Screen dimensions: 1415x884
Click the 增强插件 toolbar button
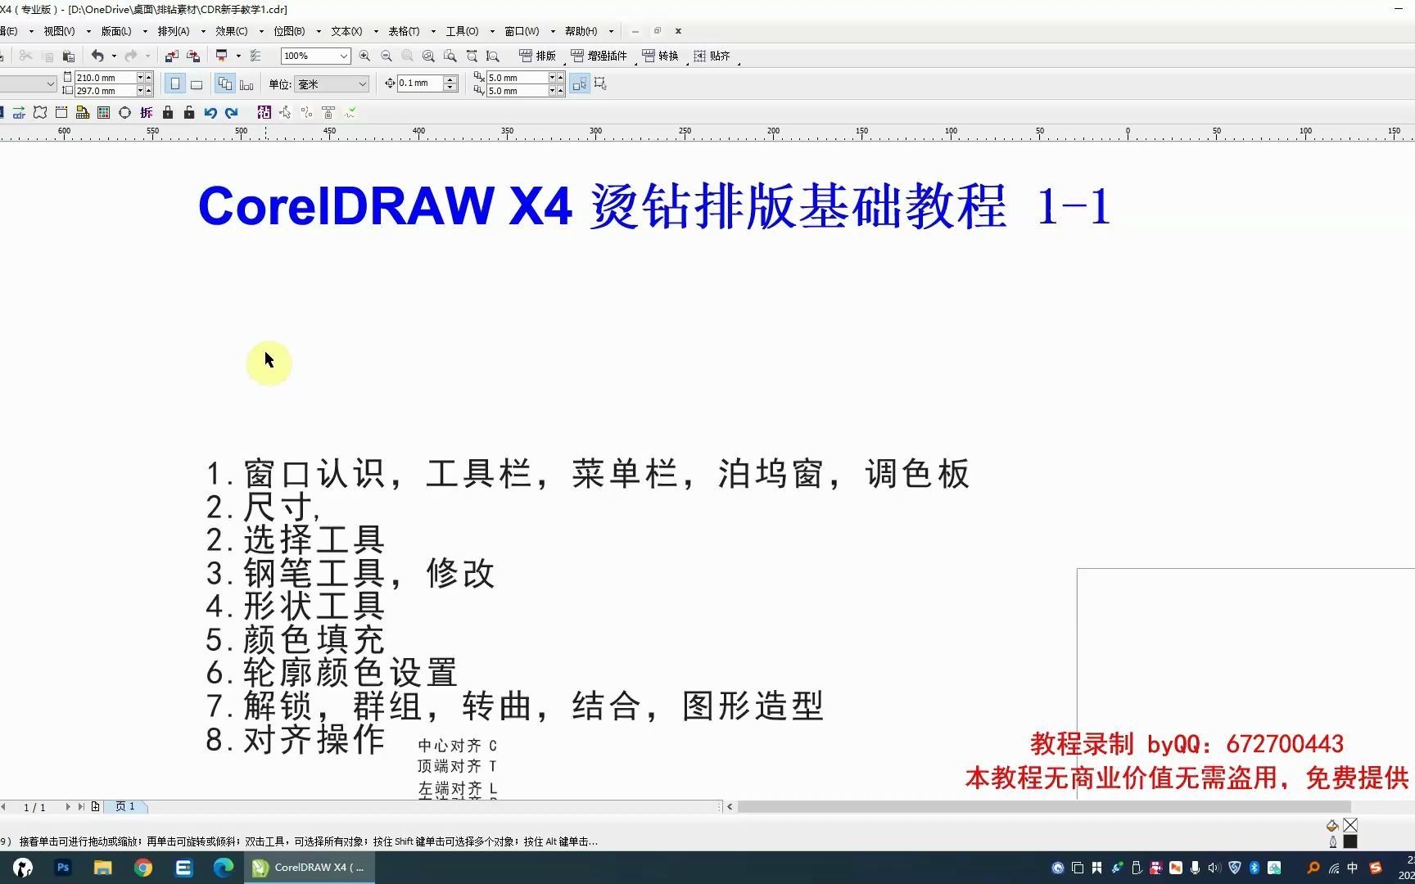click(603, 56)
